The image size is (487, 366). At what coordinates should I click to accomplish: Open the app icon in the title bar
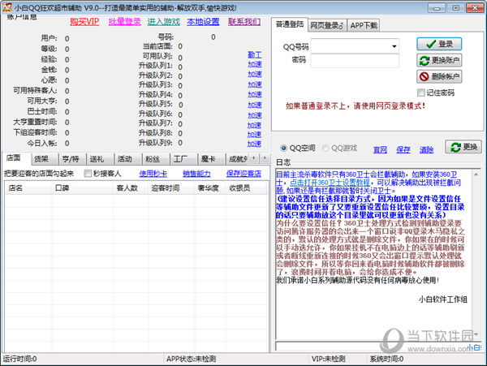click(7, 7)
